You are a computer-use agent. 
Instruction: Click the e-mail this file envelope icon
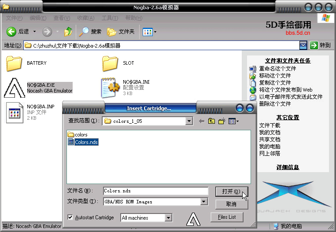click(x=253, y=97)
